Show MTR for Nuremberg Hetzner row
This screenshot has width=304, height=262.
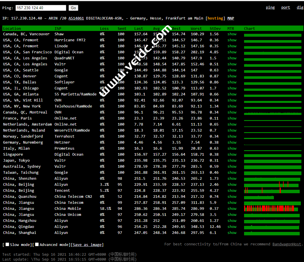tap(232, 142)
